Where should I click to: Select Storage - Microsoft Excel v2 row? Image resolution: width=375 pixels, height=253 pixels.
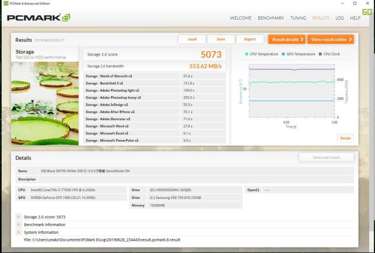(154, 133)
